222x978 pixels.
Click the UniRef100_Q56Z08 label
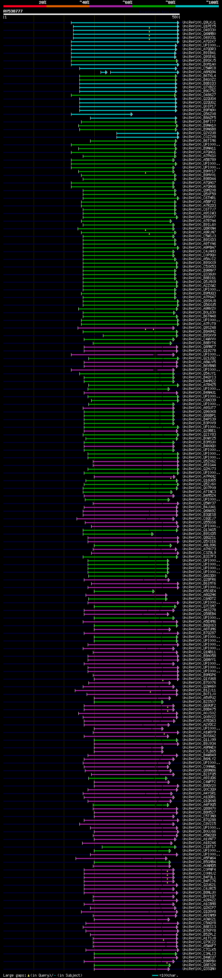point(199,114)
